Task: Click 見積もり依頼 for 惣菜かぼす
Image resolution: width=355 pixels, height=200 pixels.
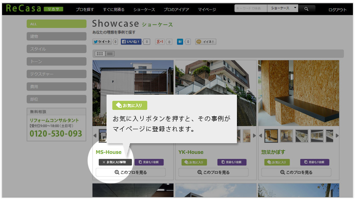Action: pos(315,162)
